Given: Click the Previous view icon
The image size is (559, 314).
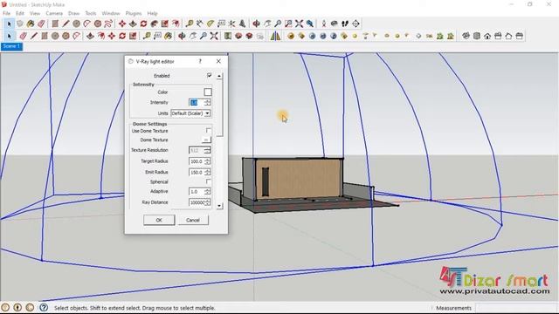Looking at the screenshot, I should tap(310, 24).
